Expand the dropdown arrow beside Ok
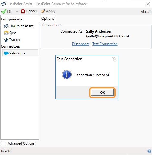The height and width of the screenshot is (155, 152). click(17, 11)
